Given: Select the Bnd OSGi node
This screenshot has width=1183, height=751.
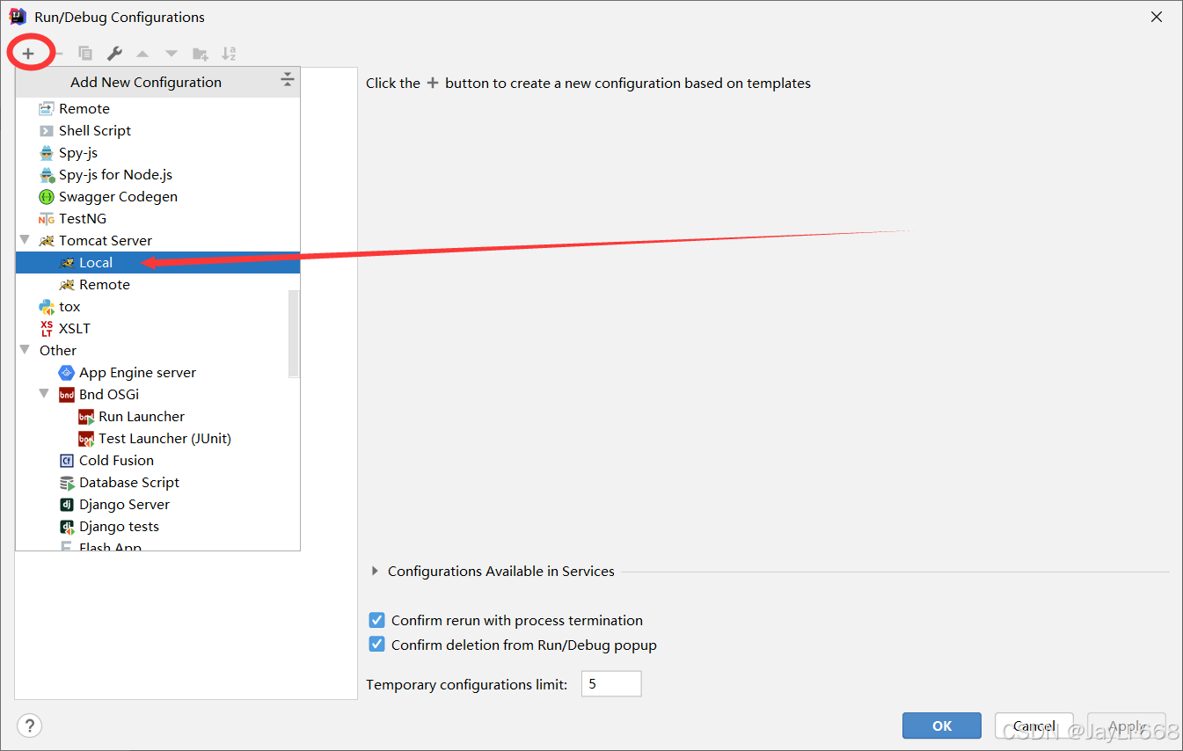Looking at the screenshot, I should point(158,394).
